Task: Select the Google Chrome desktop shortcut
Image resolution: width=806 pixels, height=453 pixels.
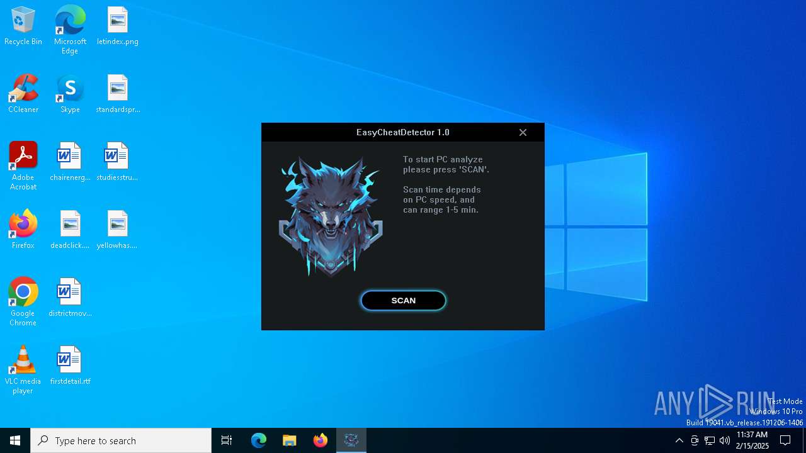Action: click(23, 302)
